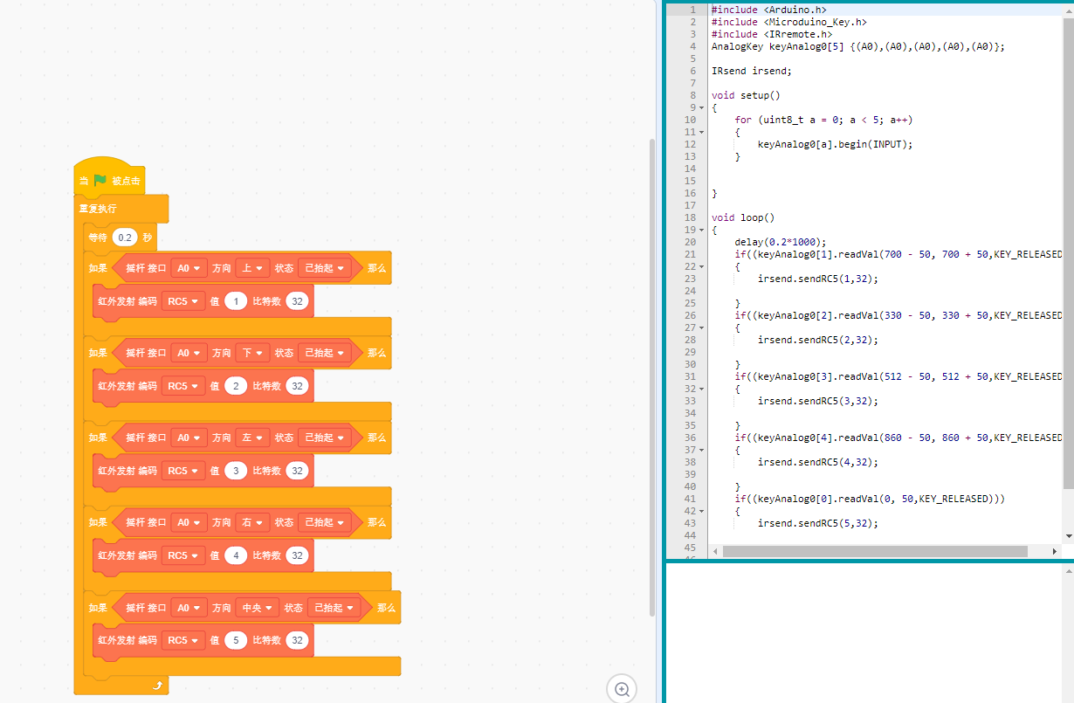Click the code editor horizontal scrollbar thumb
This screenshot has width=1074, height=703.
875,552
